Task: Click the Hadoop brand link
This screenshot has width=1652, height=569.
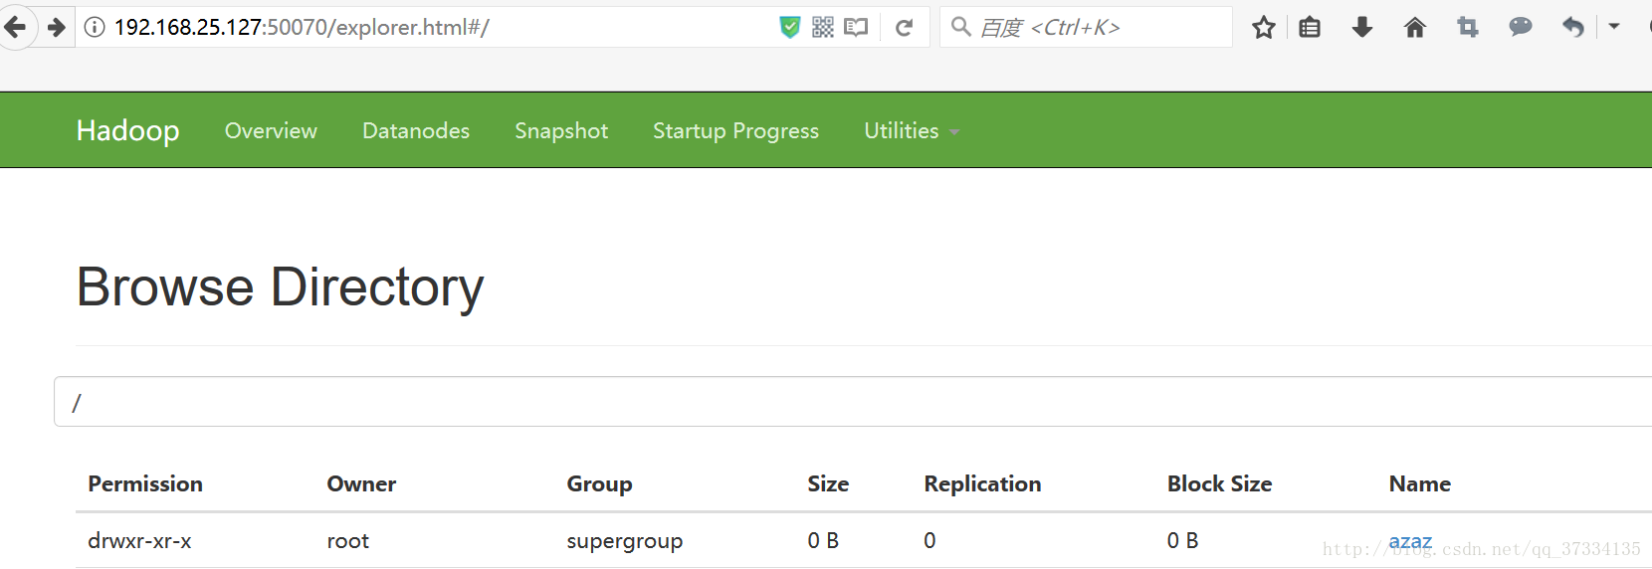Action: click(x=127, y=130)
